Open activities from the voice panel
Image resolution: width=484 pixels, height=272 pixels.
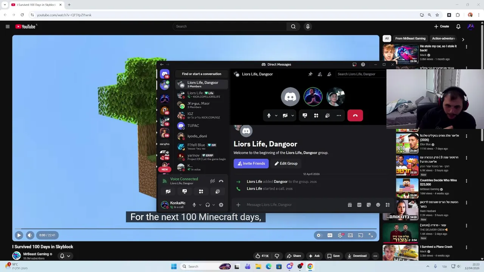point(201,192)
